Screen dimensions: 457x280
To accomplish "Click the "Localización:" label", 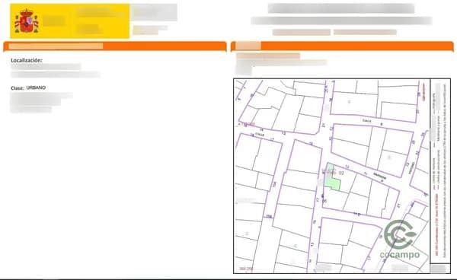I will point(27,60).
